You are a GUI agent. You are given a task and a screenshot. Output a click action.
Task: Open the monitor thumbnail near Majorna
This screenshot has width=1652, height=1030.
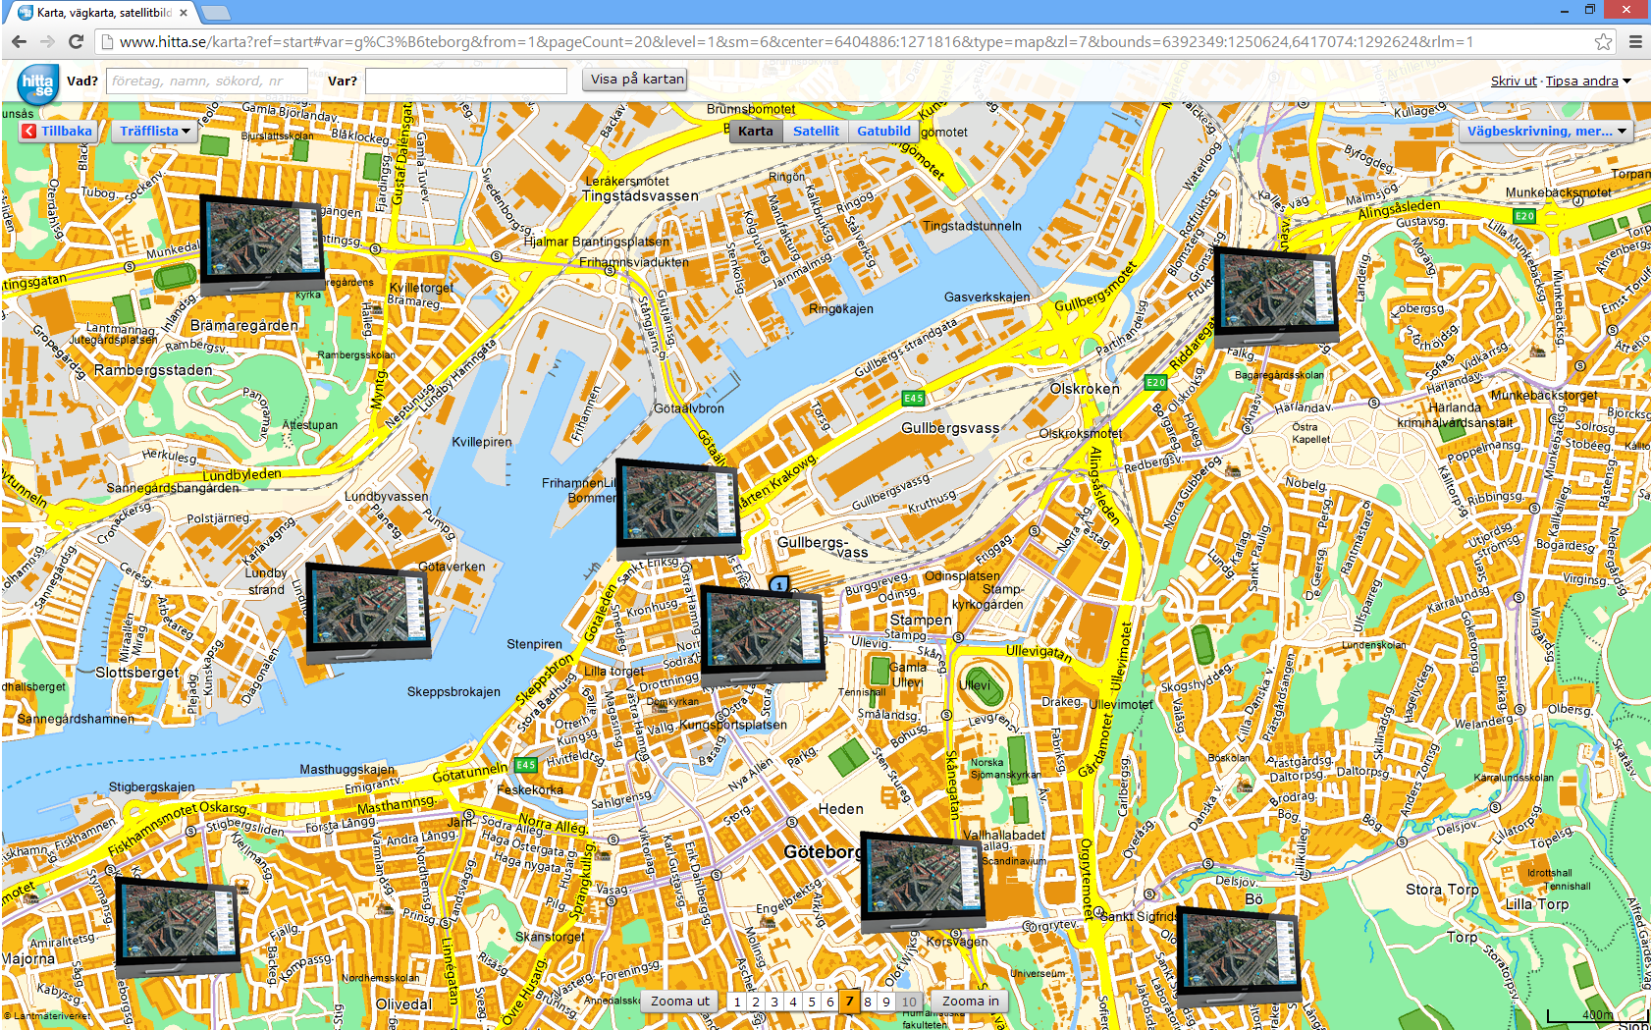point(178,927)
